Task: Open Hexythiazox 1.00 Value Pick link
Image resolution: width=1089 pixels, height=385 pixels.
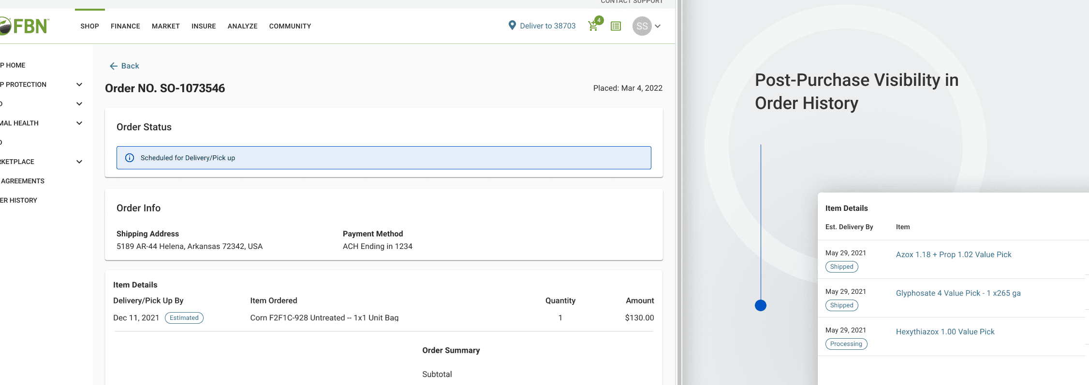Action: tap(945, 331)
